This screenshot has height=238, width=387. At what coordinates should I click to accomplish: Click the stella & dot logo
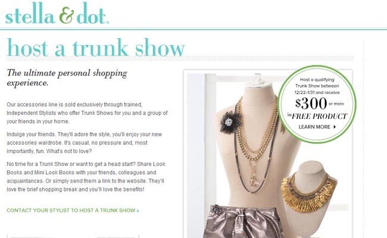click(x=57, y=14)
